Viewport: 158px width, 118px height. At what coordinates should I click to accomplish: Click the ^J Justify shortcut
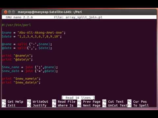tap(37, 106)
